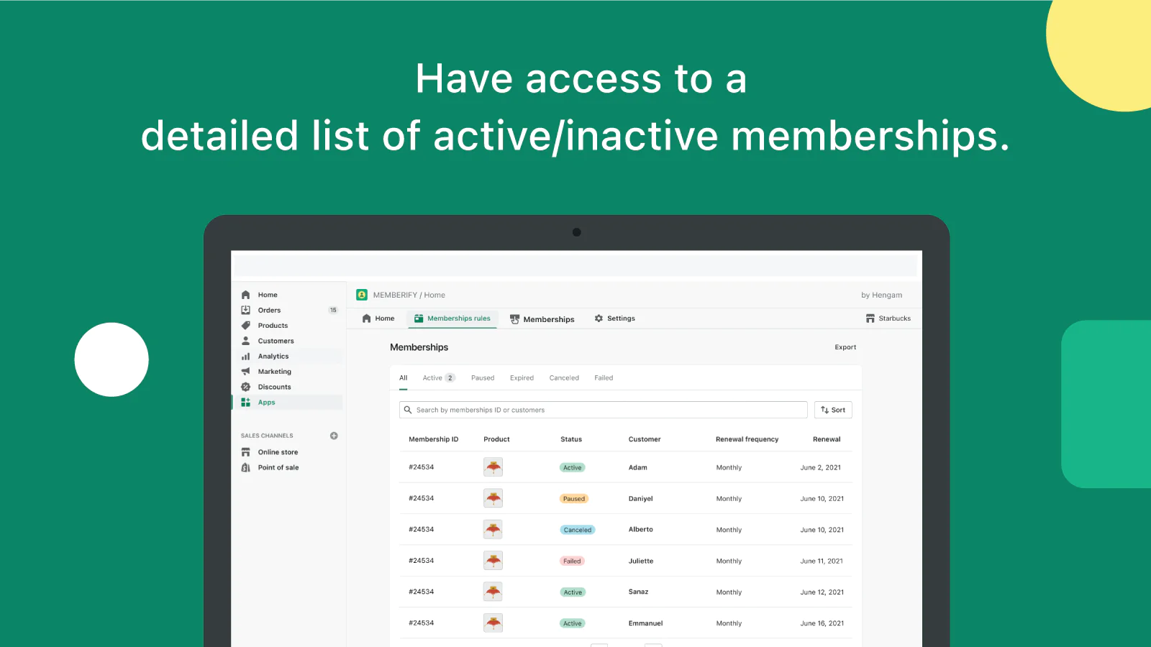The image size is (1151, 647).
Task: Click the Customers person icon
Action: click(245, 341)
